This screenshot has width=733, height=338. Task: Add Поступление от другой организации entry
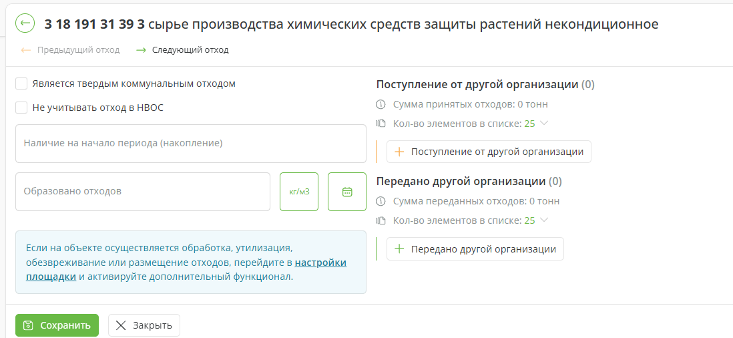pyautogui.click(x=489, y=152)
